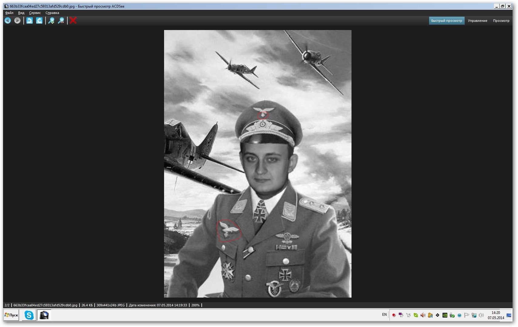Click the 26.4 КБ file size entry
Image resolution: width=518 pixels, height=327 pixels.
87,305
